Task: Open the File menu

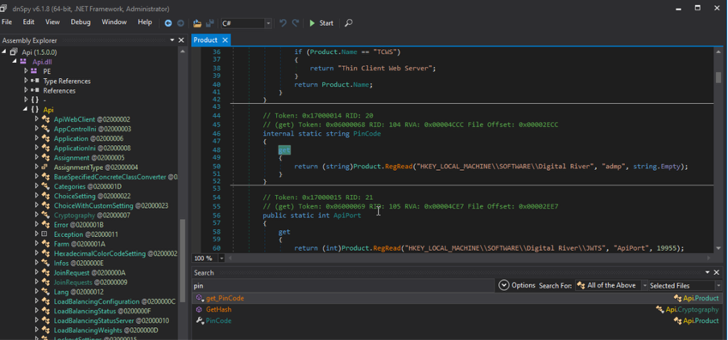Action: pos(7,22)
